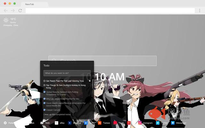Open the Baidu shortcut icon
Viewport: 205px width, 128px height.
point(86,123)
